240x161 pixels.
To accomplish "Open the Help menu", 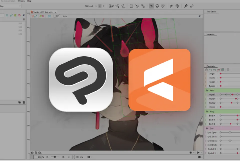I will pos(29,1).
